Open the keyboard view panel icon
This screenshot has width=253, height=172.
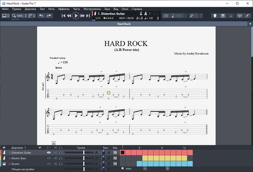pos(223,16)
